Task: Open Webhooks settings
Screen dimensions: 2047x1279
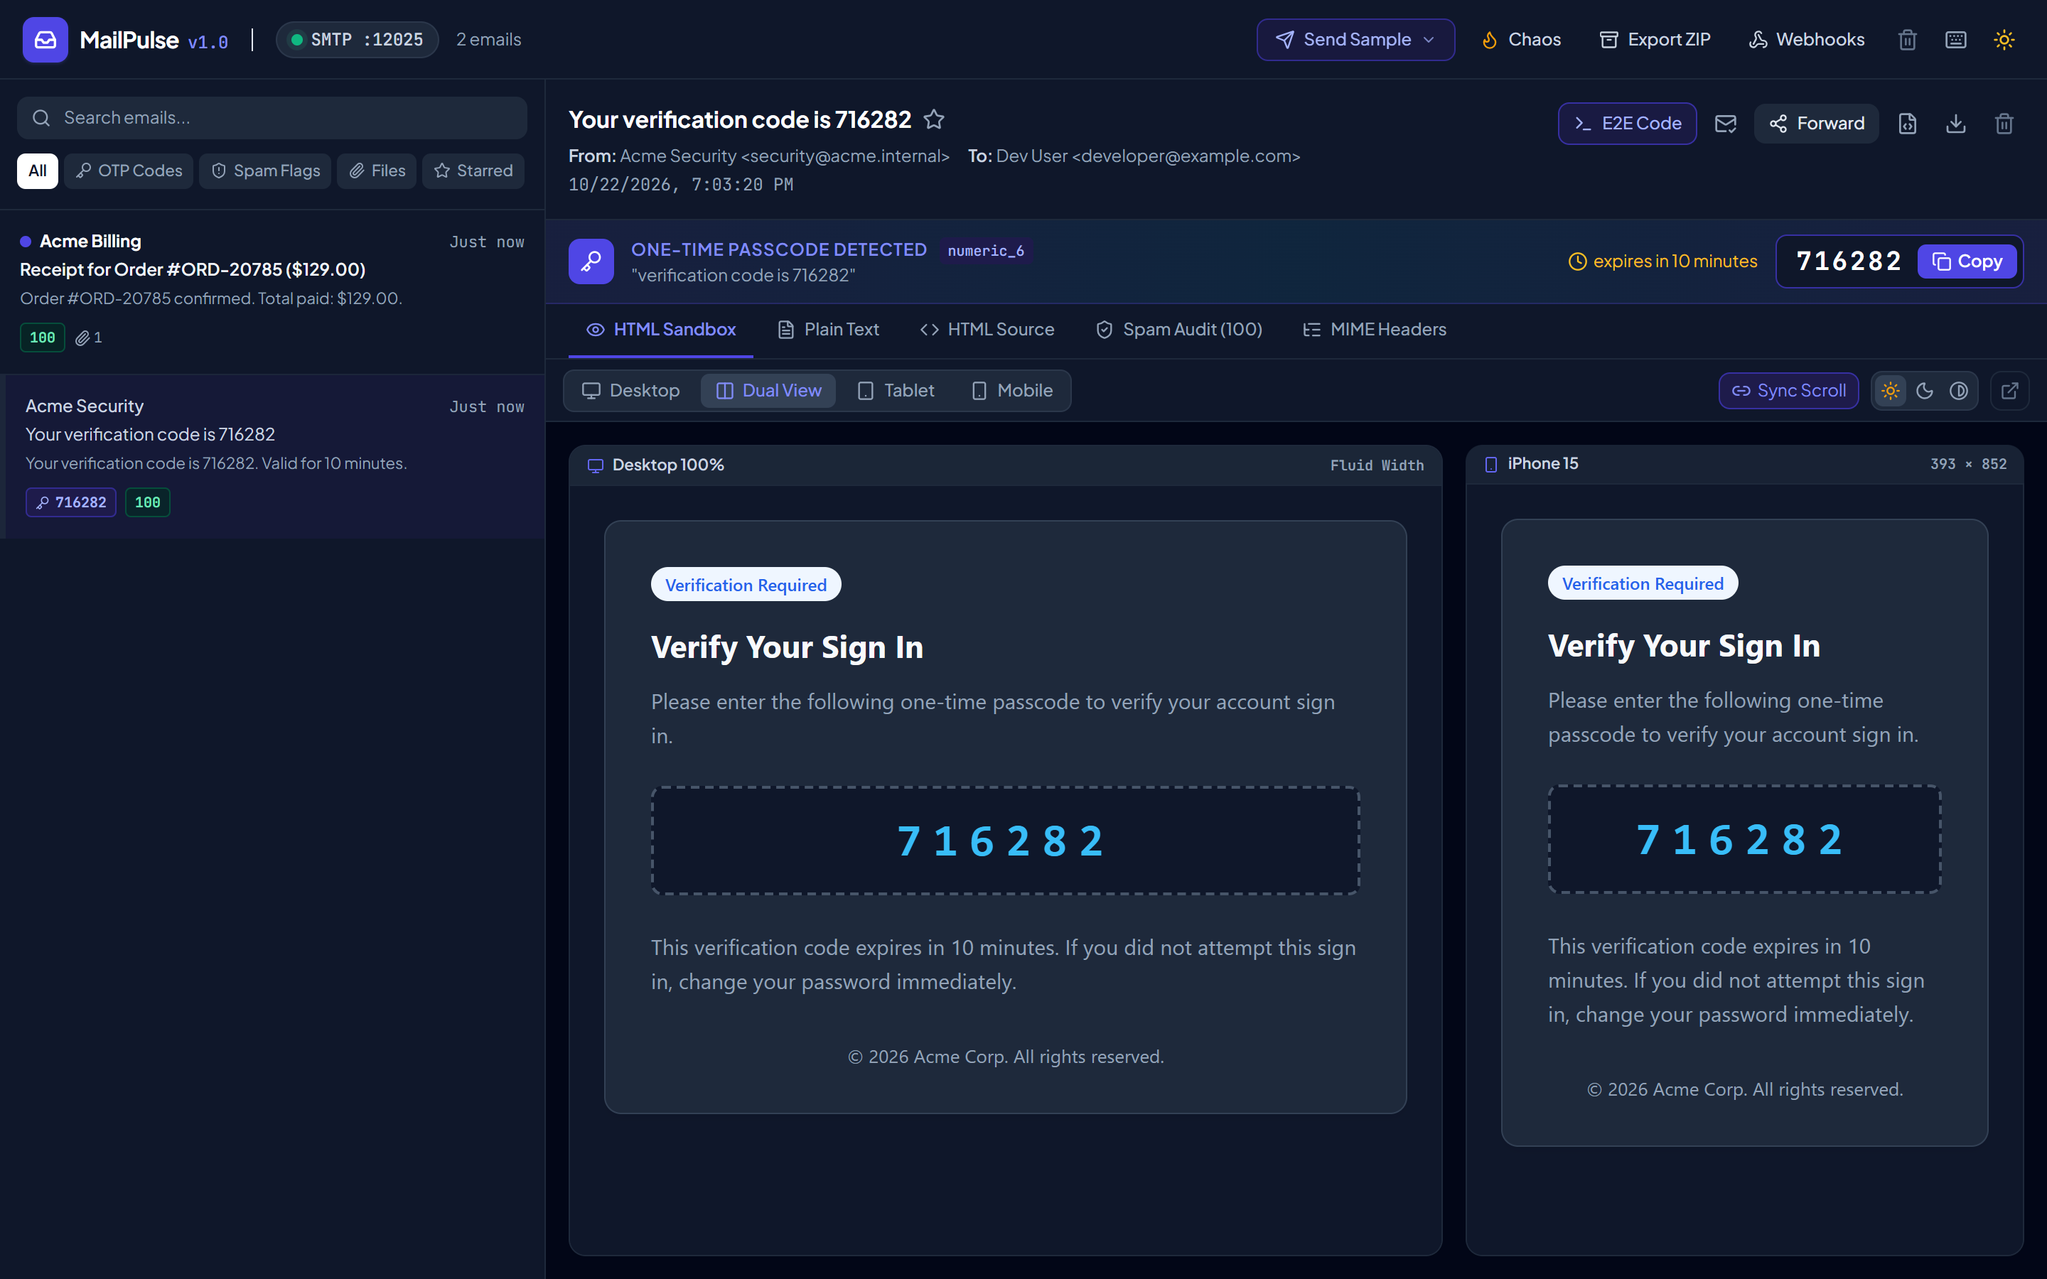Action: pyautogui.click(x=1806, y=40)
